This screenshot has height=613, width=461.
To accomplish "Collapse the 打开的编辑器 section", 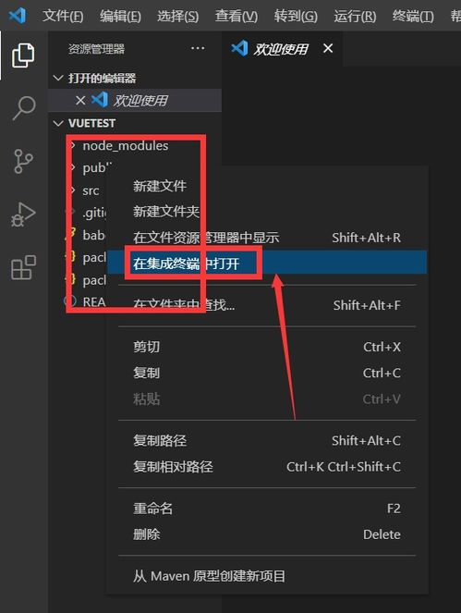I will (x=58, y=79).
